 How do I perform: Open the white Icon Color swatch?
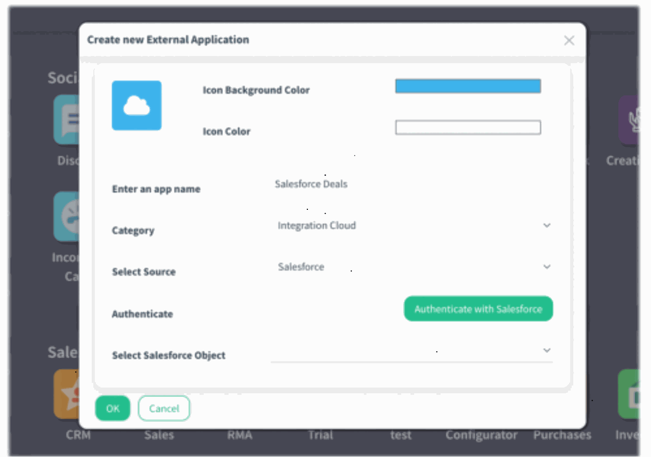tap(468, 127)
